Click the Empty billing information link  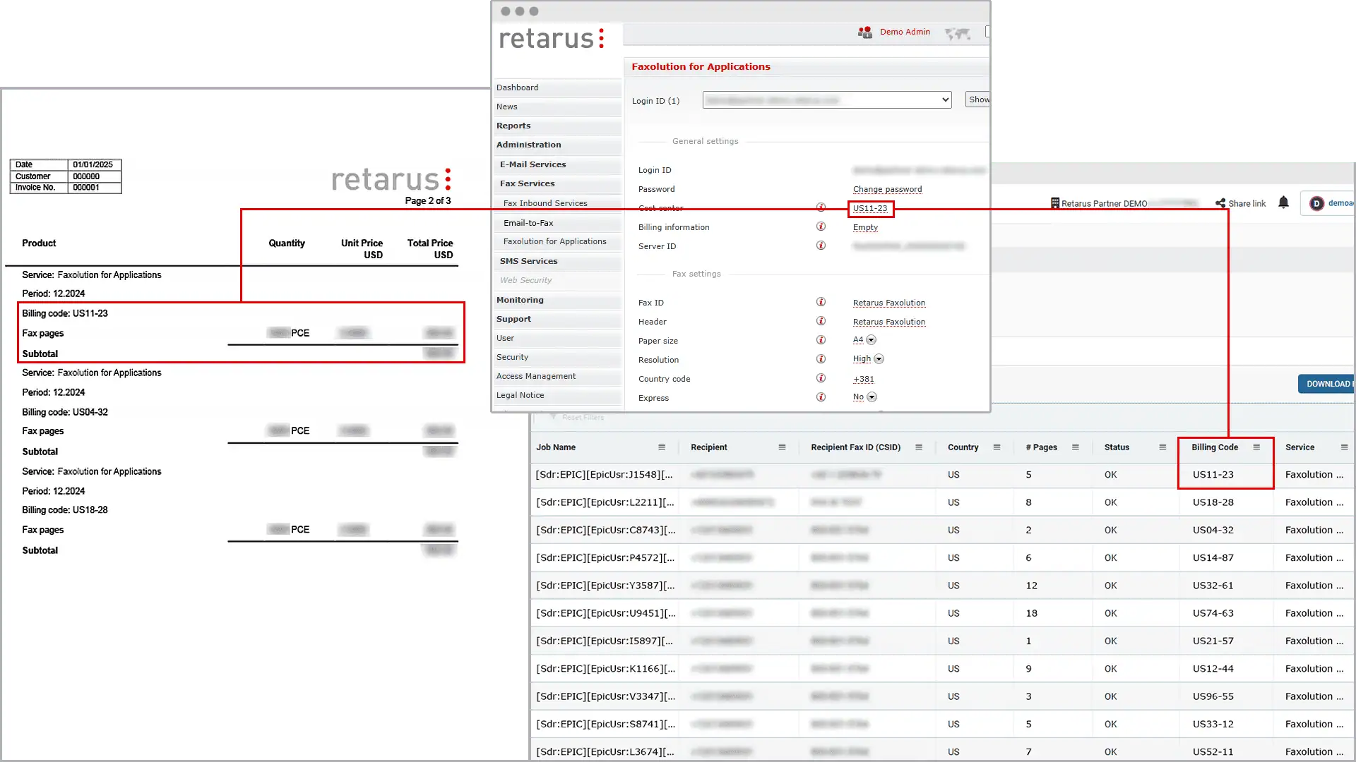865,227
